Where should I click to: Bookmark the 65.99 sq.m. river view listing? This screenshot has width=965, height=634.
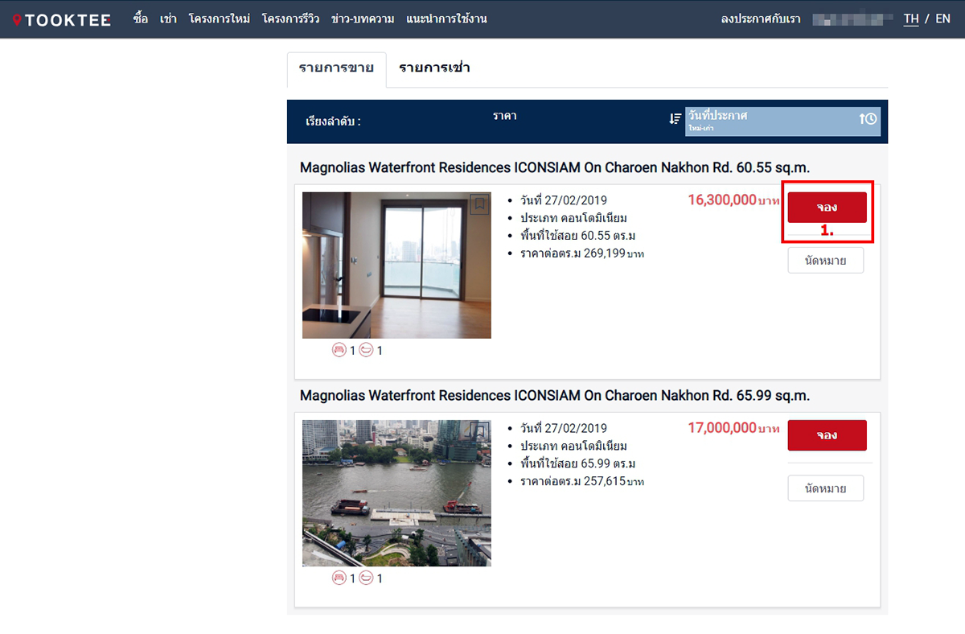479,432
